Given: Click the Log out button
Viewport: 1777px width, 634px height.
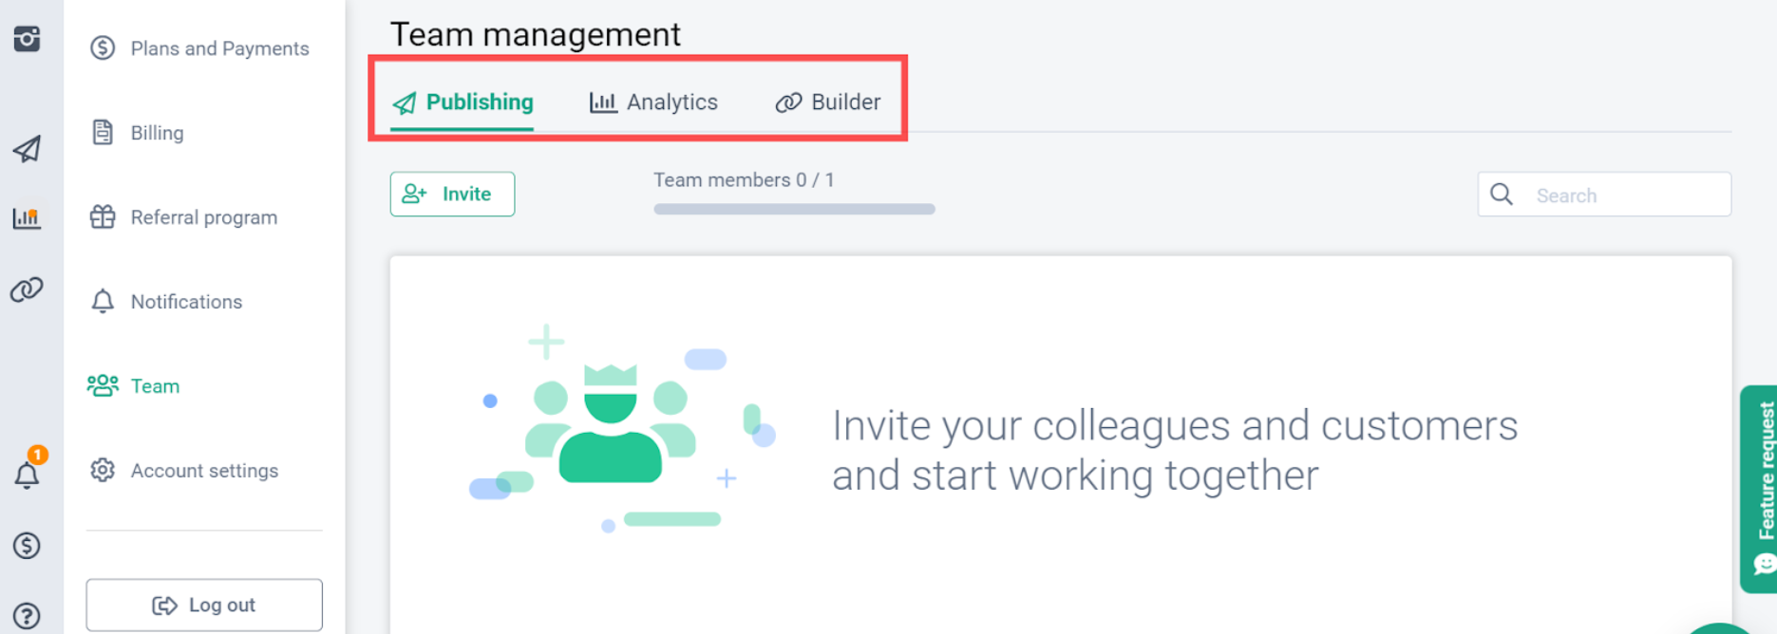Looking at the screenshot, I should tap(204, 605).
